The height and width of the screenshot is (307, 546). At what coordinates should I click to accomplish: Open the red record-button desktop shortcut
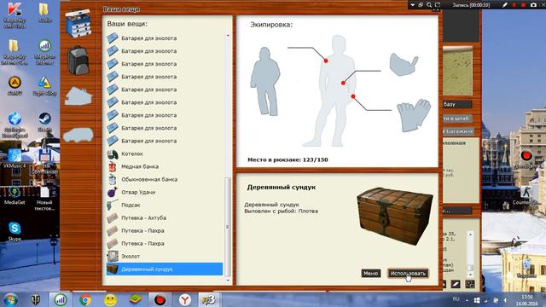pyautogui.click(x=526, y=159)
